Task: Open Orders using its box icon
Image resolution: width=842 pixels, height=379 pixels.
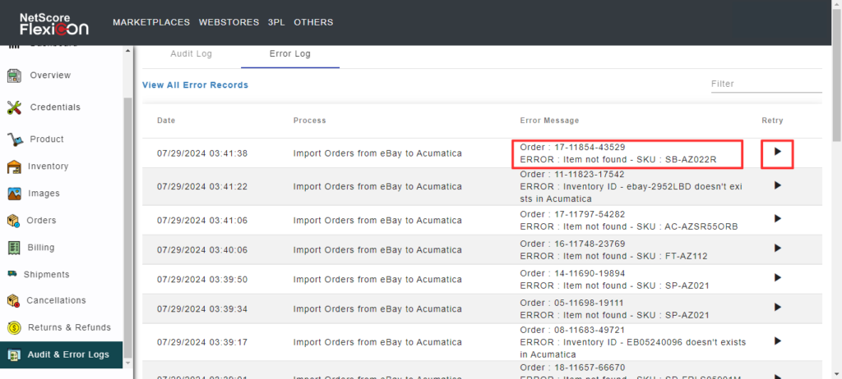Action: click(x=13, y=221)
